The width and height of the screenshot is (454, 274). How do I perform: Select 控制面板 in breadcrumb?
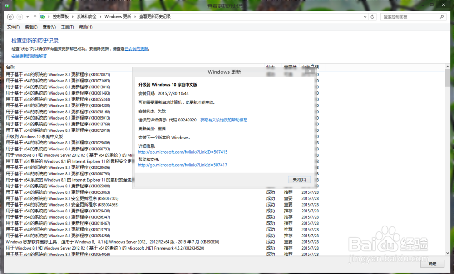point(61,17)
